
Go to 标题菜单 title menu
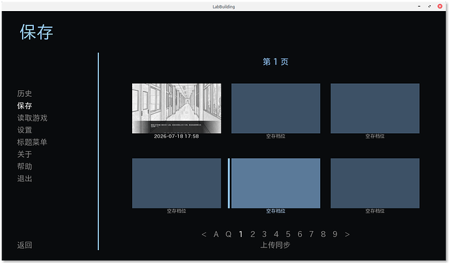coord(32,142)
